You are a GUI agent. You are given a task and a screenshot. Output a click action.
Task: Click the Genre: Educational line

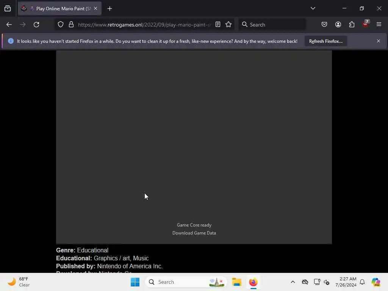click(82, 250)
